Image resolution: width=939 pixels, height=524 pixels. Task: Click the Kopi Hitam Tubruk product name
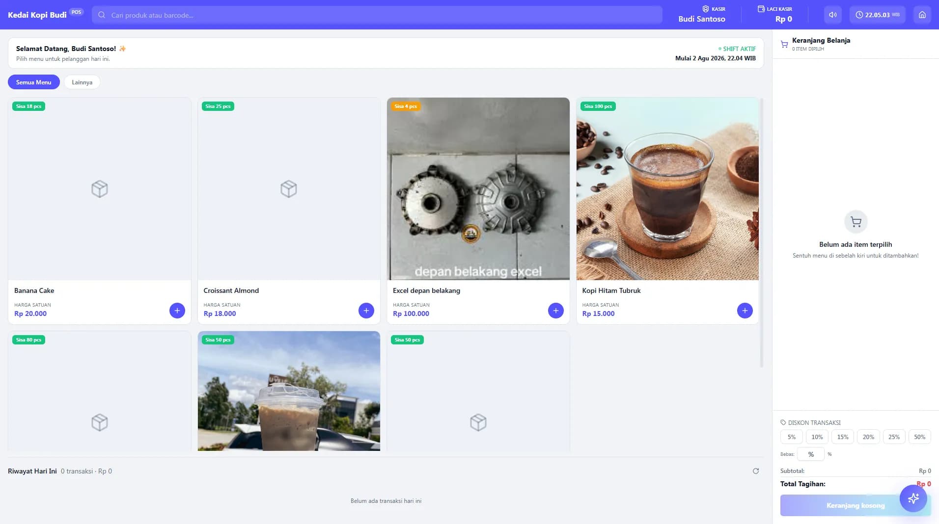tap(611, 290)
